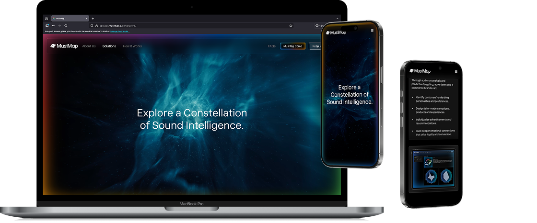Screen dimensions: 537x223
Task: Go to the FAQs link in the header
Action: (x=271, y=46)
